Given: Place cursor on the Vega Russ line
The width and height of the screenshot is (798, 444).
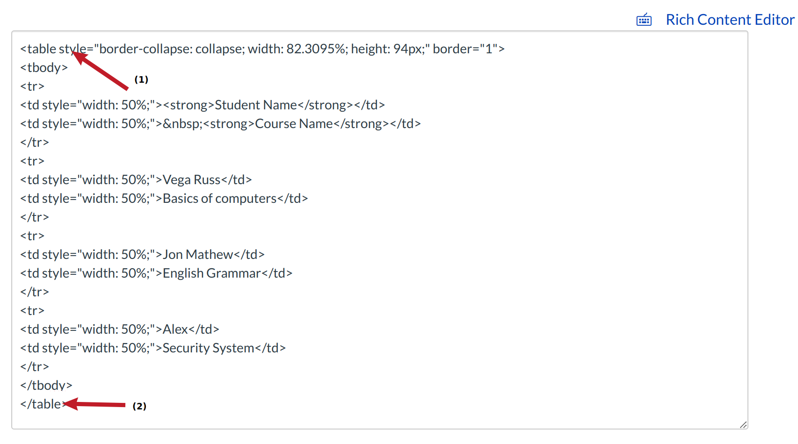Looking at the screenshot, I should coord(136,180).
